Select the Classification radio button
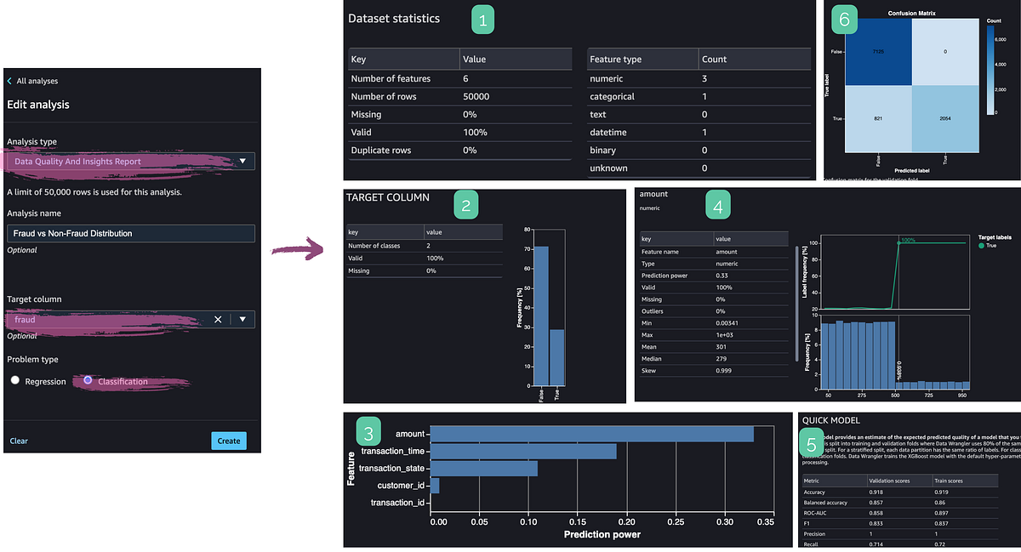 pos(88,381)
